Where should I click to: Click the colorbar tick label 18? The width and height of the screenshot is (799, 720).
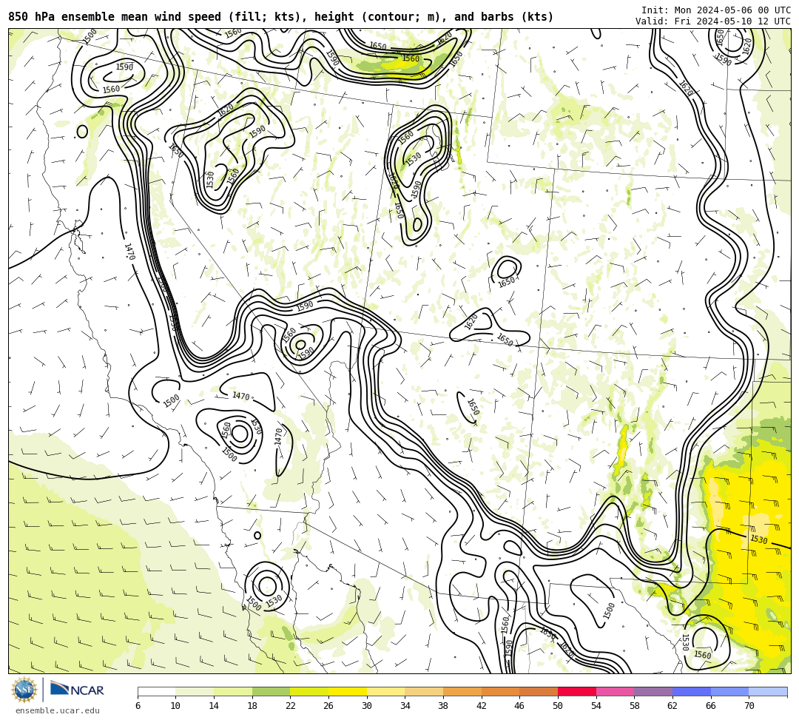pos(252,706)
